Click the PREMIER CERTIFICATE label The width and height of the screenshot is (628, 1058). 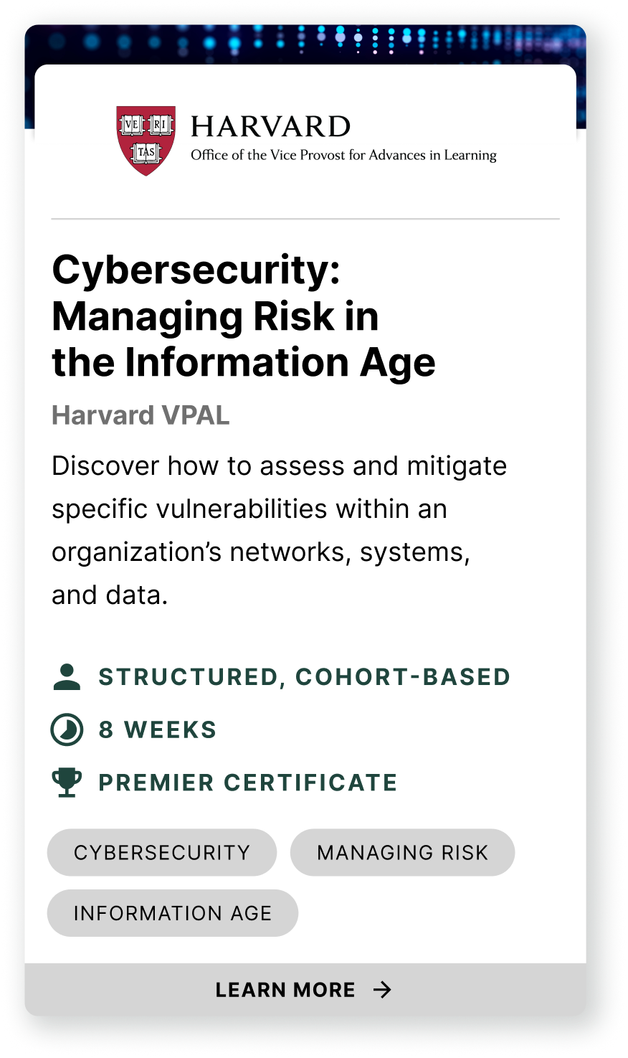pyautogui.click(x=247, y=782)
